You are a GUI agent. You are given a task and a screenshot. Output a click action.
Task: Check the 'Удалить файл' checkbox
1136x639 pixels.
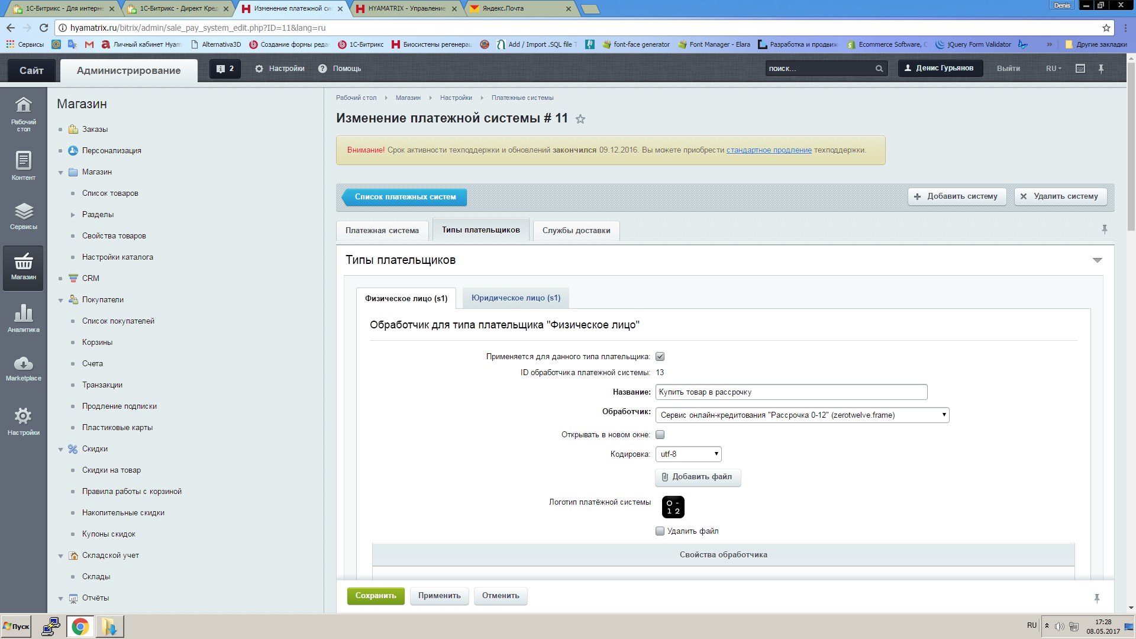[659, 531]
